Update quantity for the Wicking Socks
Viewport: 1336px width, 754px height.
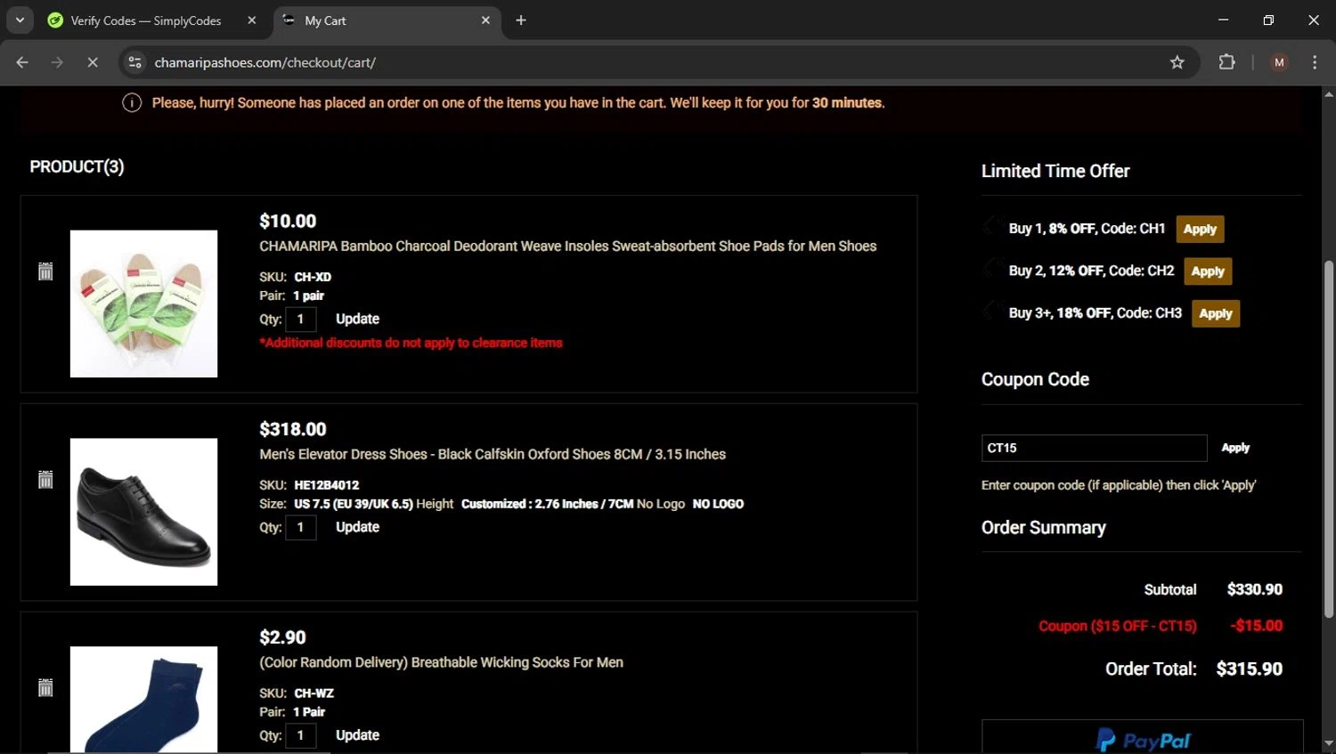357,735
